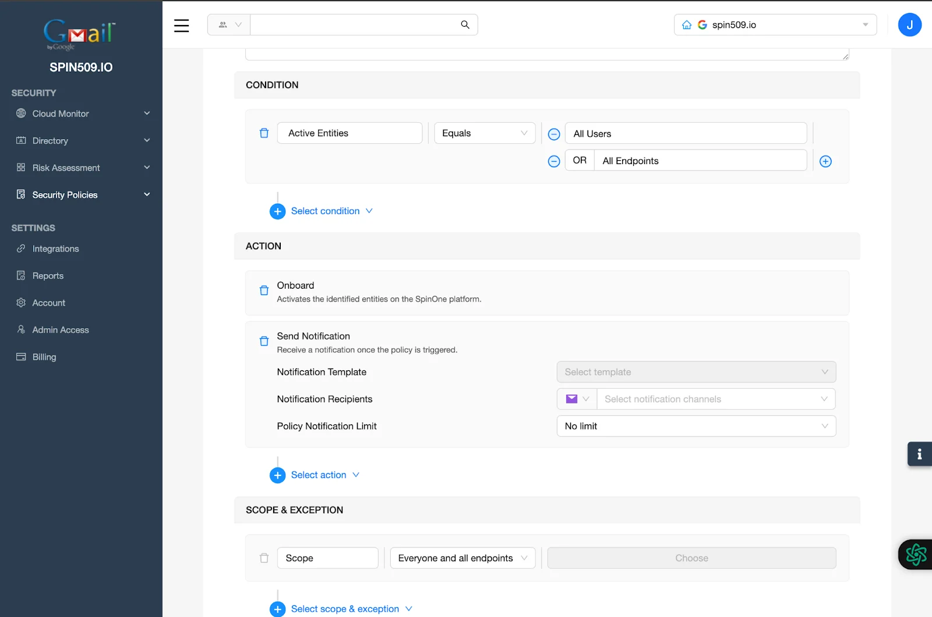The image size is (932, 617).
Task: Click the Select condition link
Action: 325,211
